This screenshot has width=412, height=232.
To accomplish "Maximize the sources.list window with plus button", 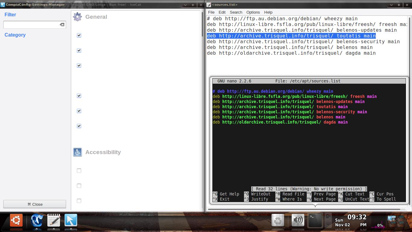I will tap(399, 5).
